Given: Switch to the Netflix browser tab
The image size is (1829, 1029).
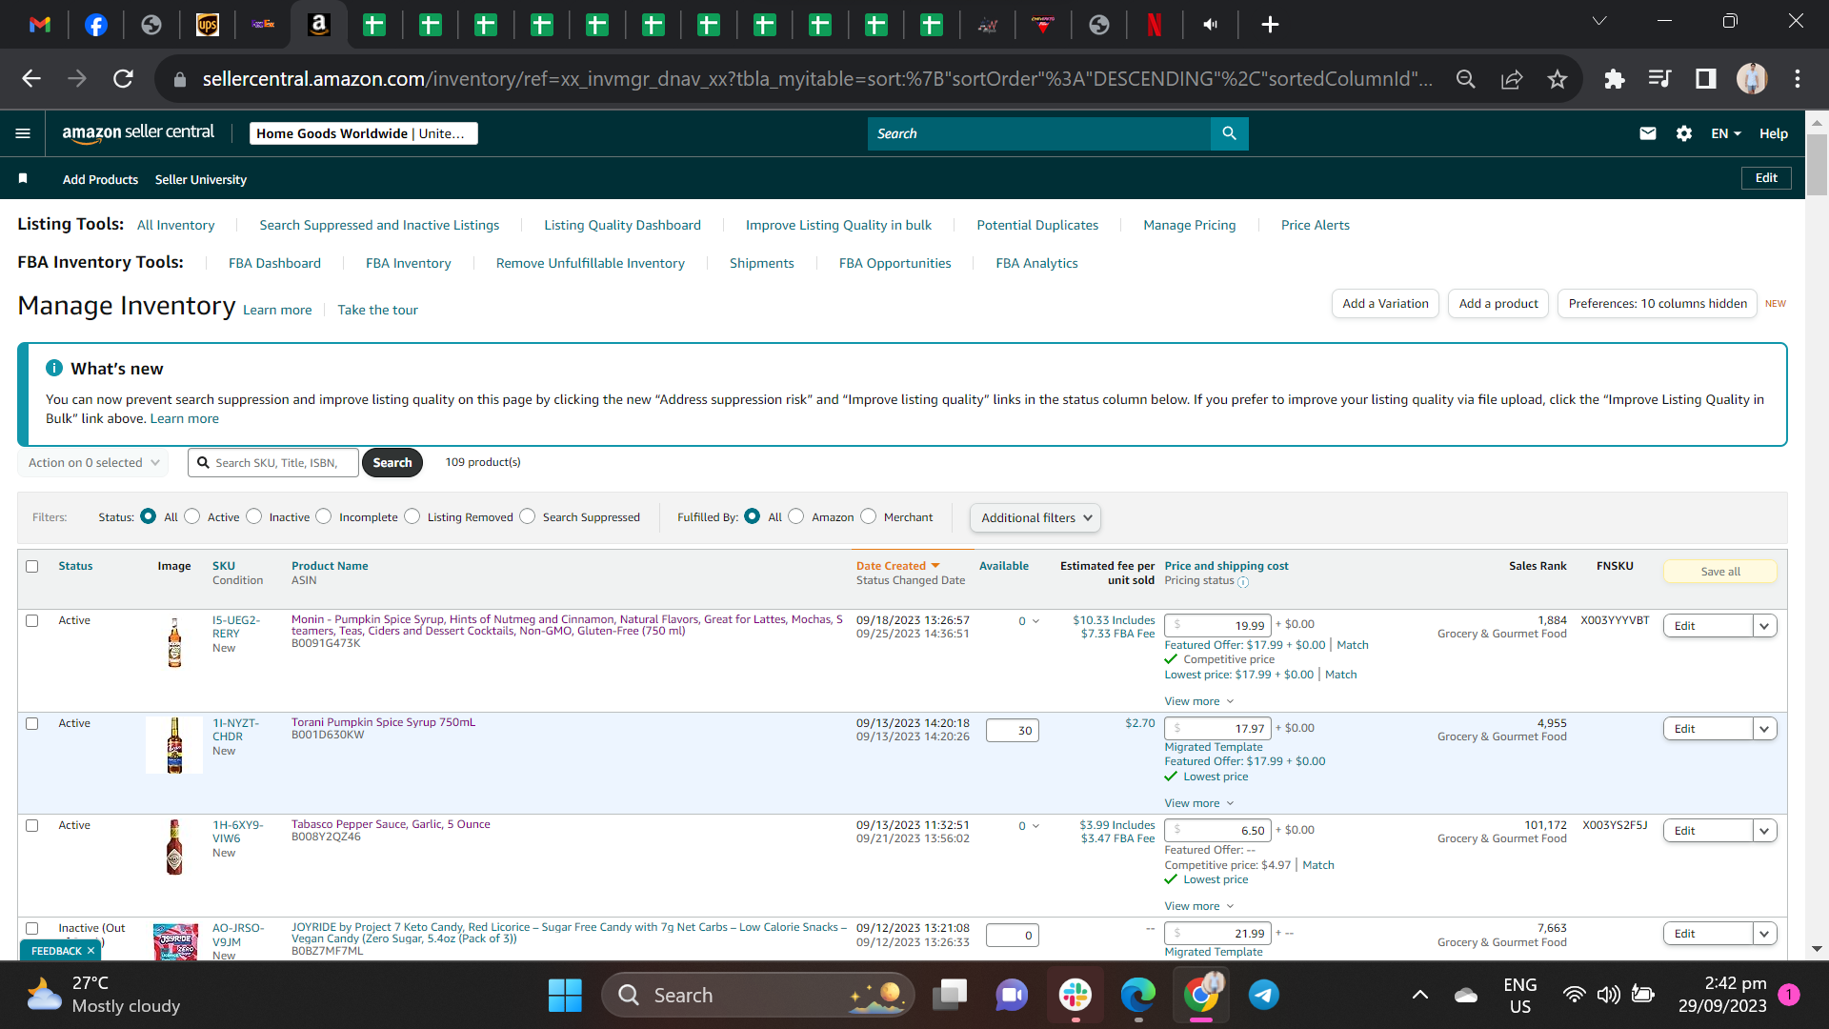Looking at the screenshot, I should point(1155,25).
